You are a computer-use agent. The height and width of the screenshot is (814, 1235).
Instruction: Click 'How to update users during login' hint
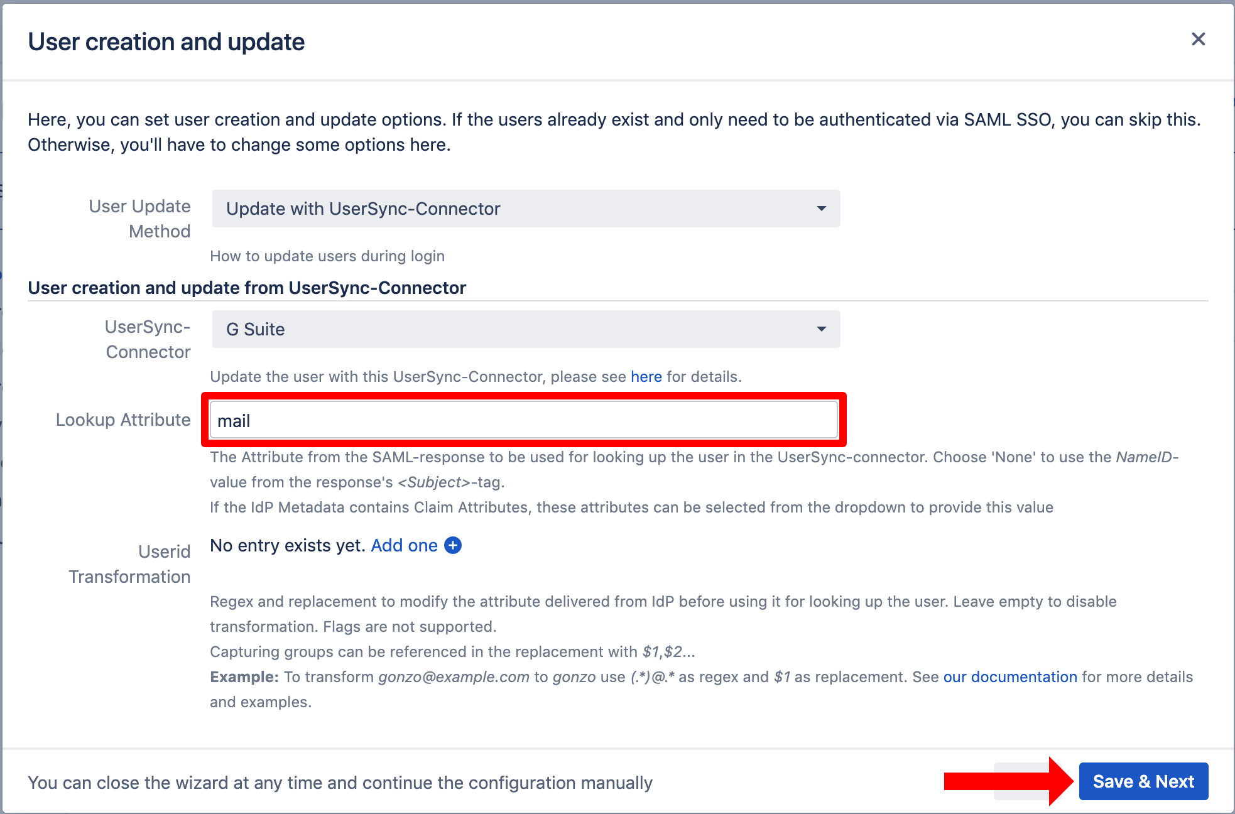pos(327,256)
